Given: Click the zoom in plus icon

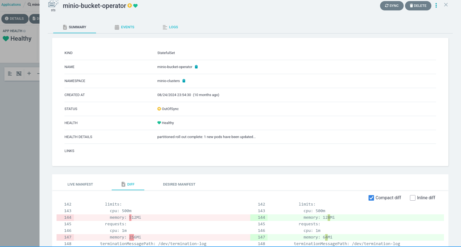Looking at the screenshot, I should (29, 74).
